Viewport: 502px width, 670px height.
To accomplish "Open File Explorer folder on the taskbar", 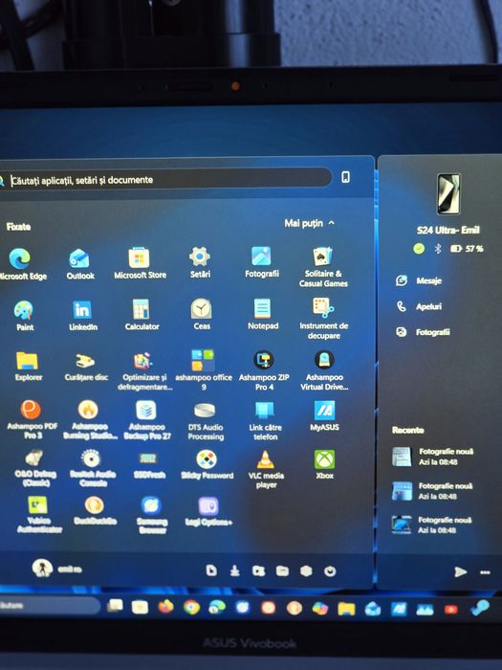I will coord(346,609).
